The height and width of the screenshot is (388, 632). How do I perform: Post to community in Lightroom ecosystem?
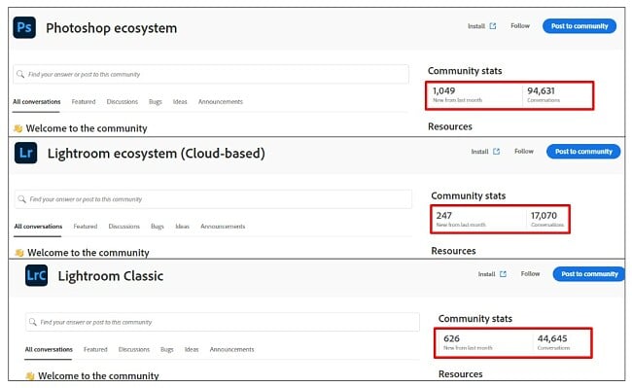[583, 152]
